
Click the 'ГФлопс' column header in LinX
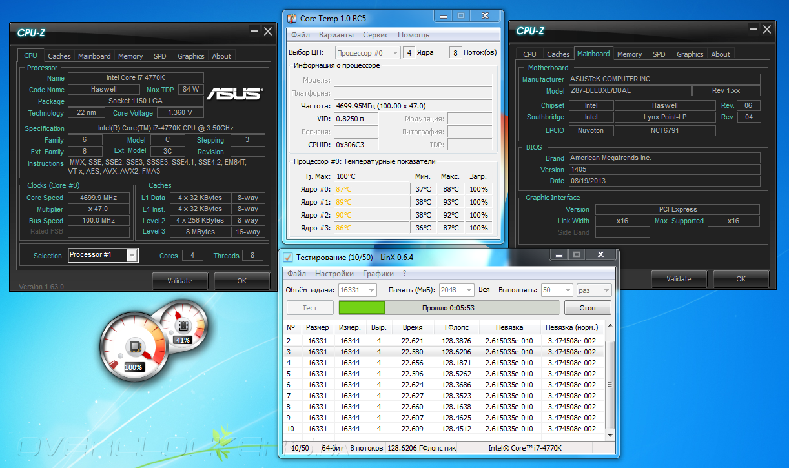pos(456,327)
